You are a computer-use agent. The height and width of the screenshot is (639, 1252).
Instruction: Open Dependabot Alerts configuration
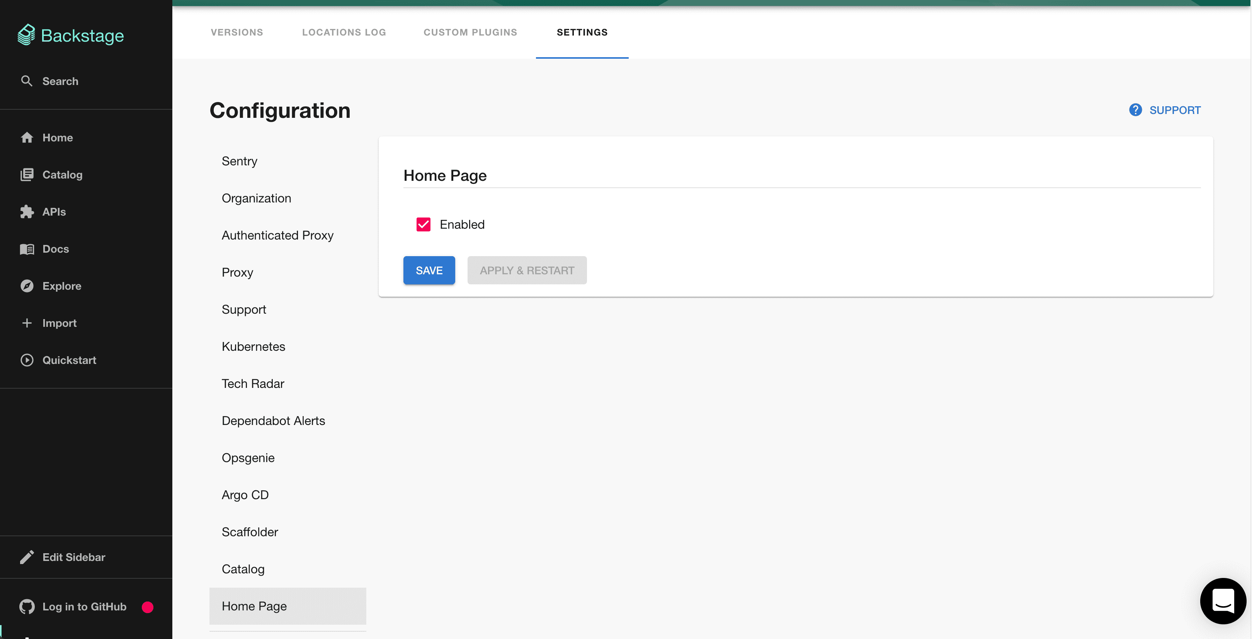tap(288, 421)
